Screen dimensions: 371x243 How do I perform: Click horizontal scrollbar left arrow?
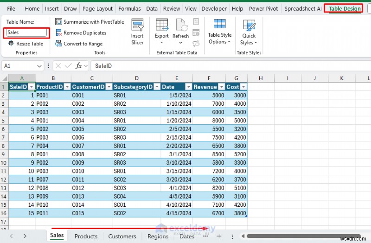click(243, 236)
